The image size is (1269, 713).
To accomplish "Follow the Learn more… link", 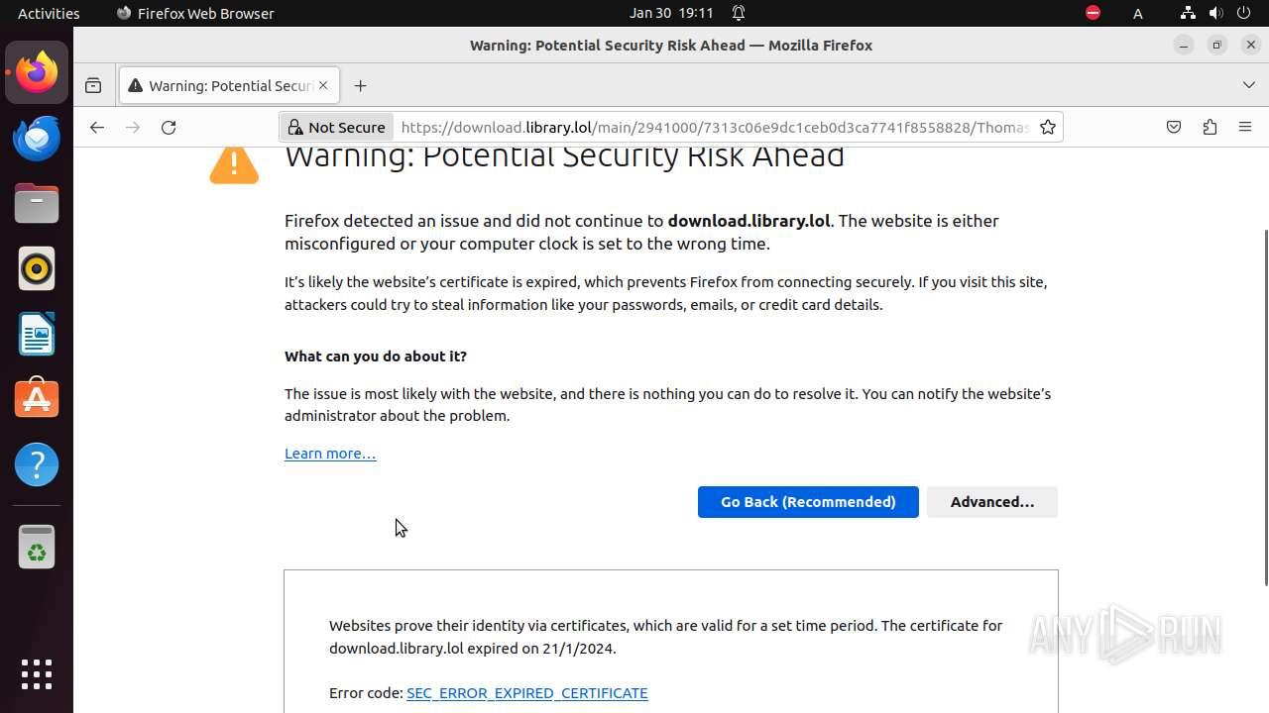I will [330, 454].
